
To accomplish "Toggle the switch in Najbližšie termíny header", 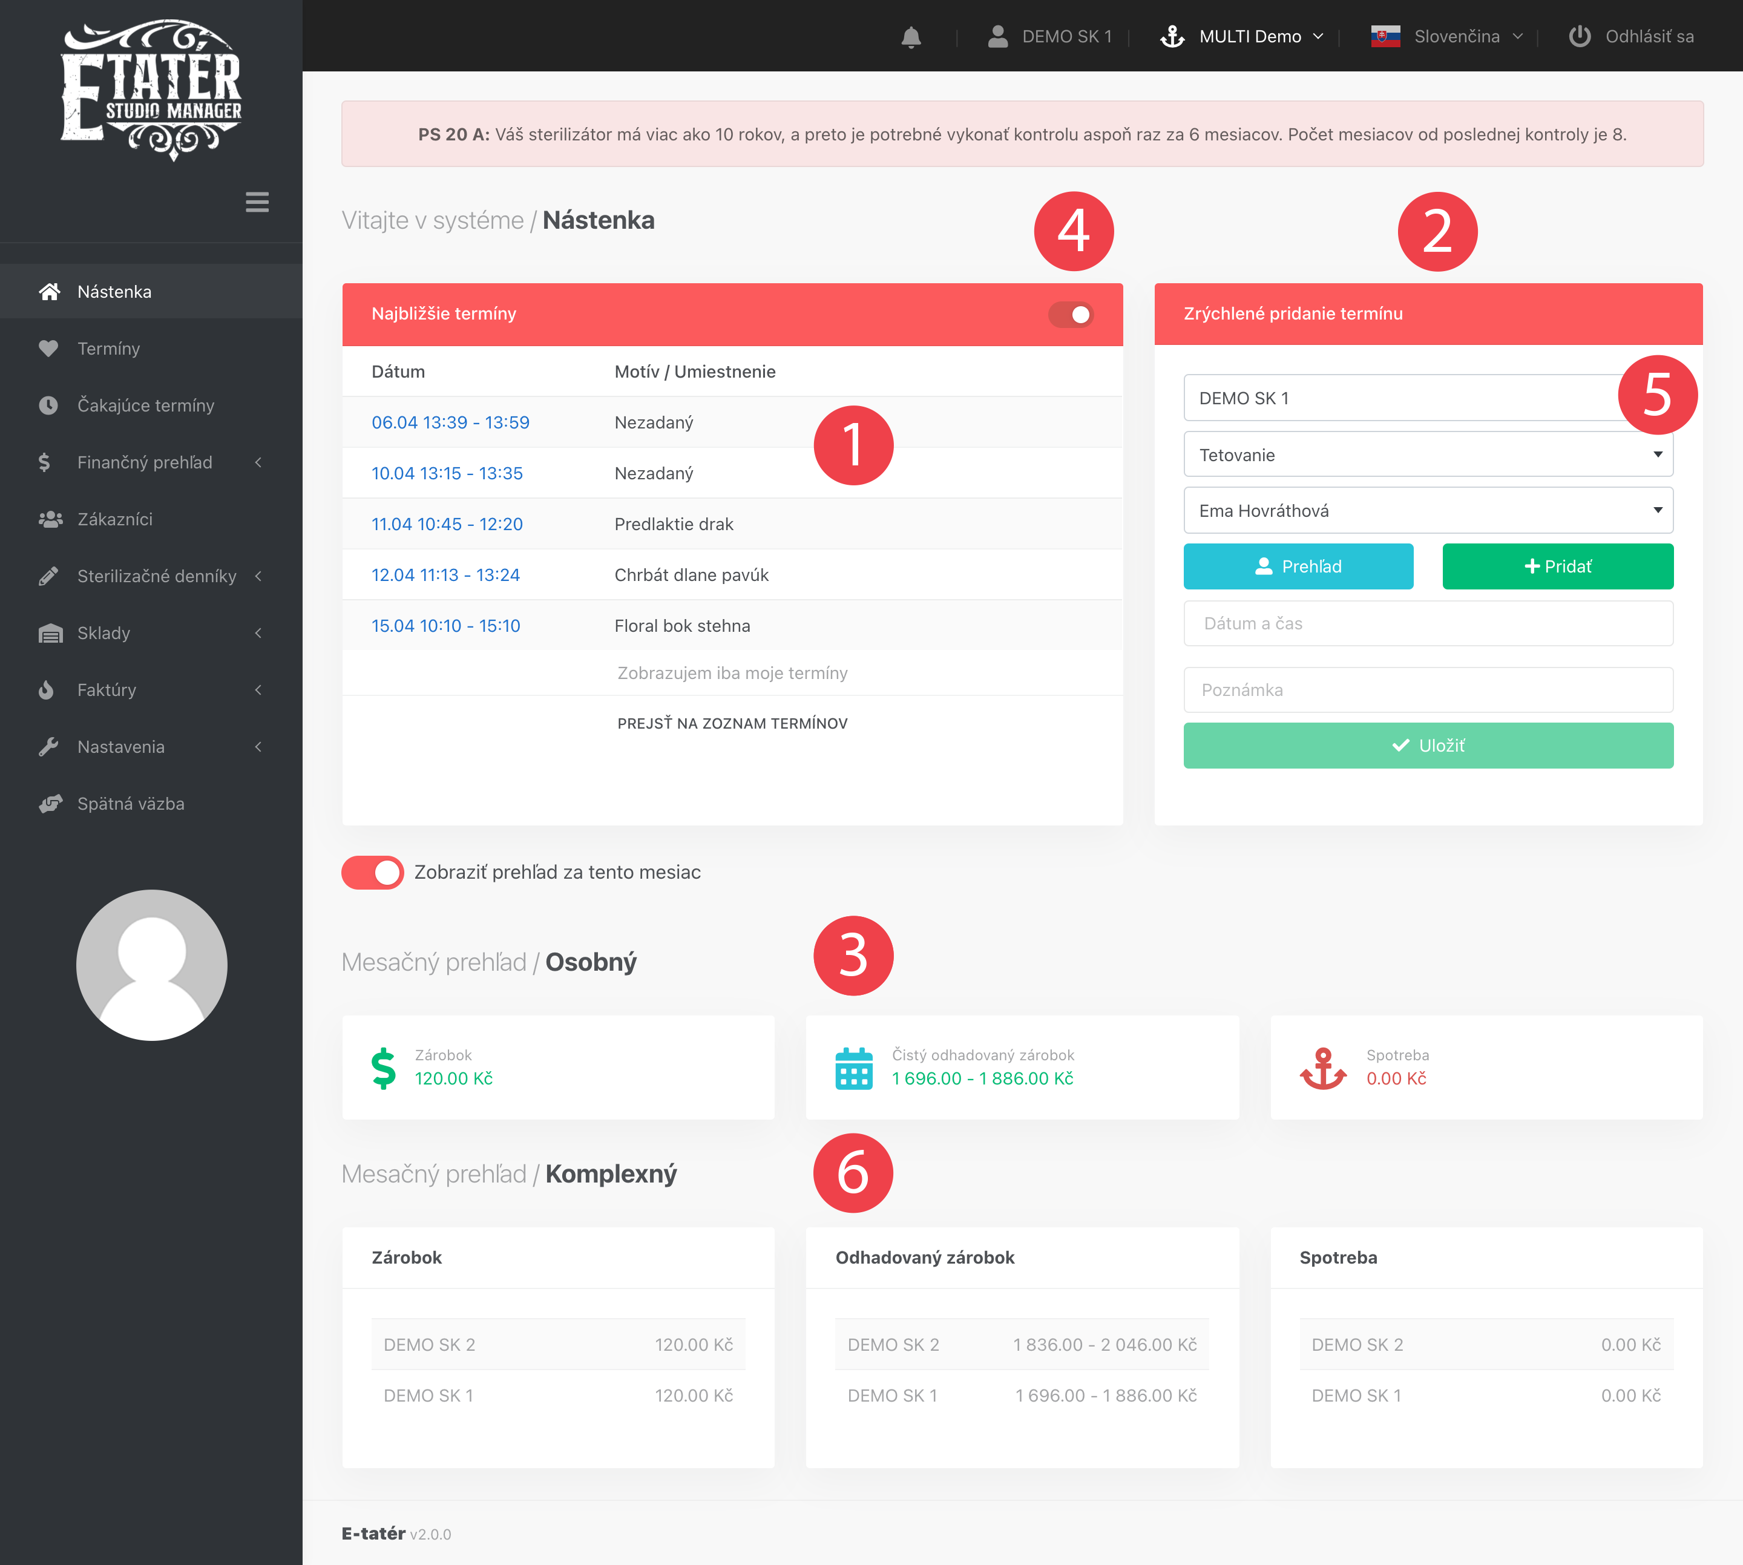I will tap(1071, 315).
